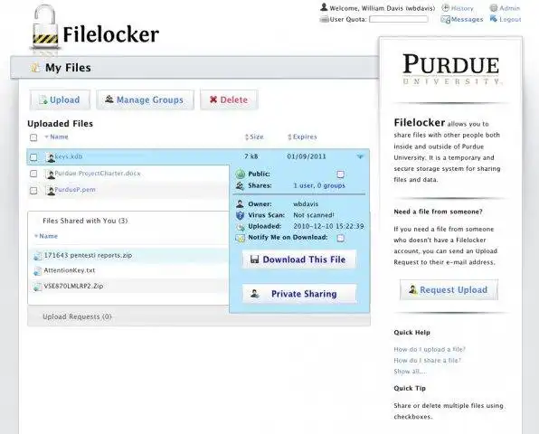Tick the checkbox for keys.kdb
This screenshot has width=539, height=434.
point(33,157)
